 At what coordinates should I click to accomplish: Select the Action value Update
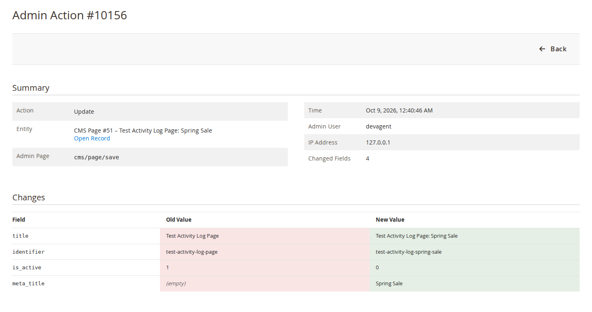pyautogui.click(x=84, y=112)
